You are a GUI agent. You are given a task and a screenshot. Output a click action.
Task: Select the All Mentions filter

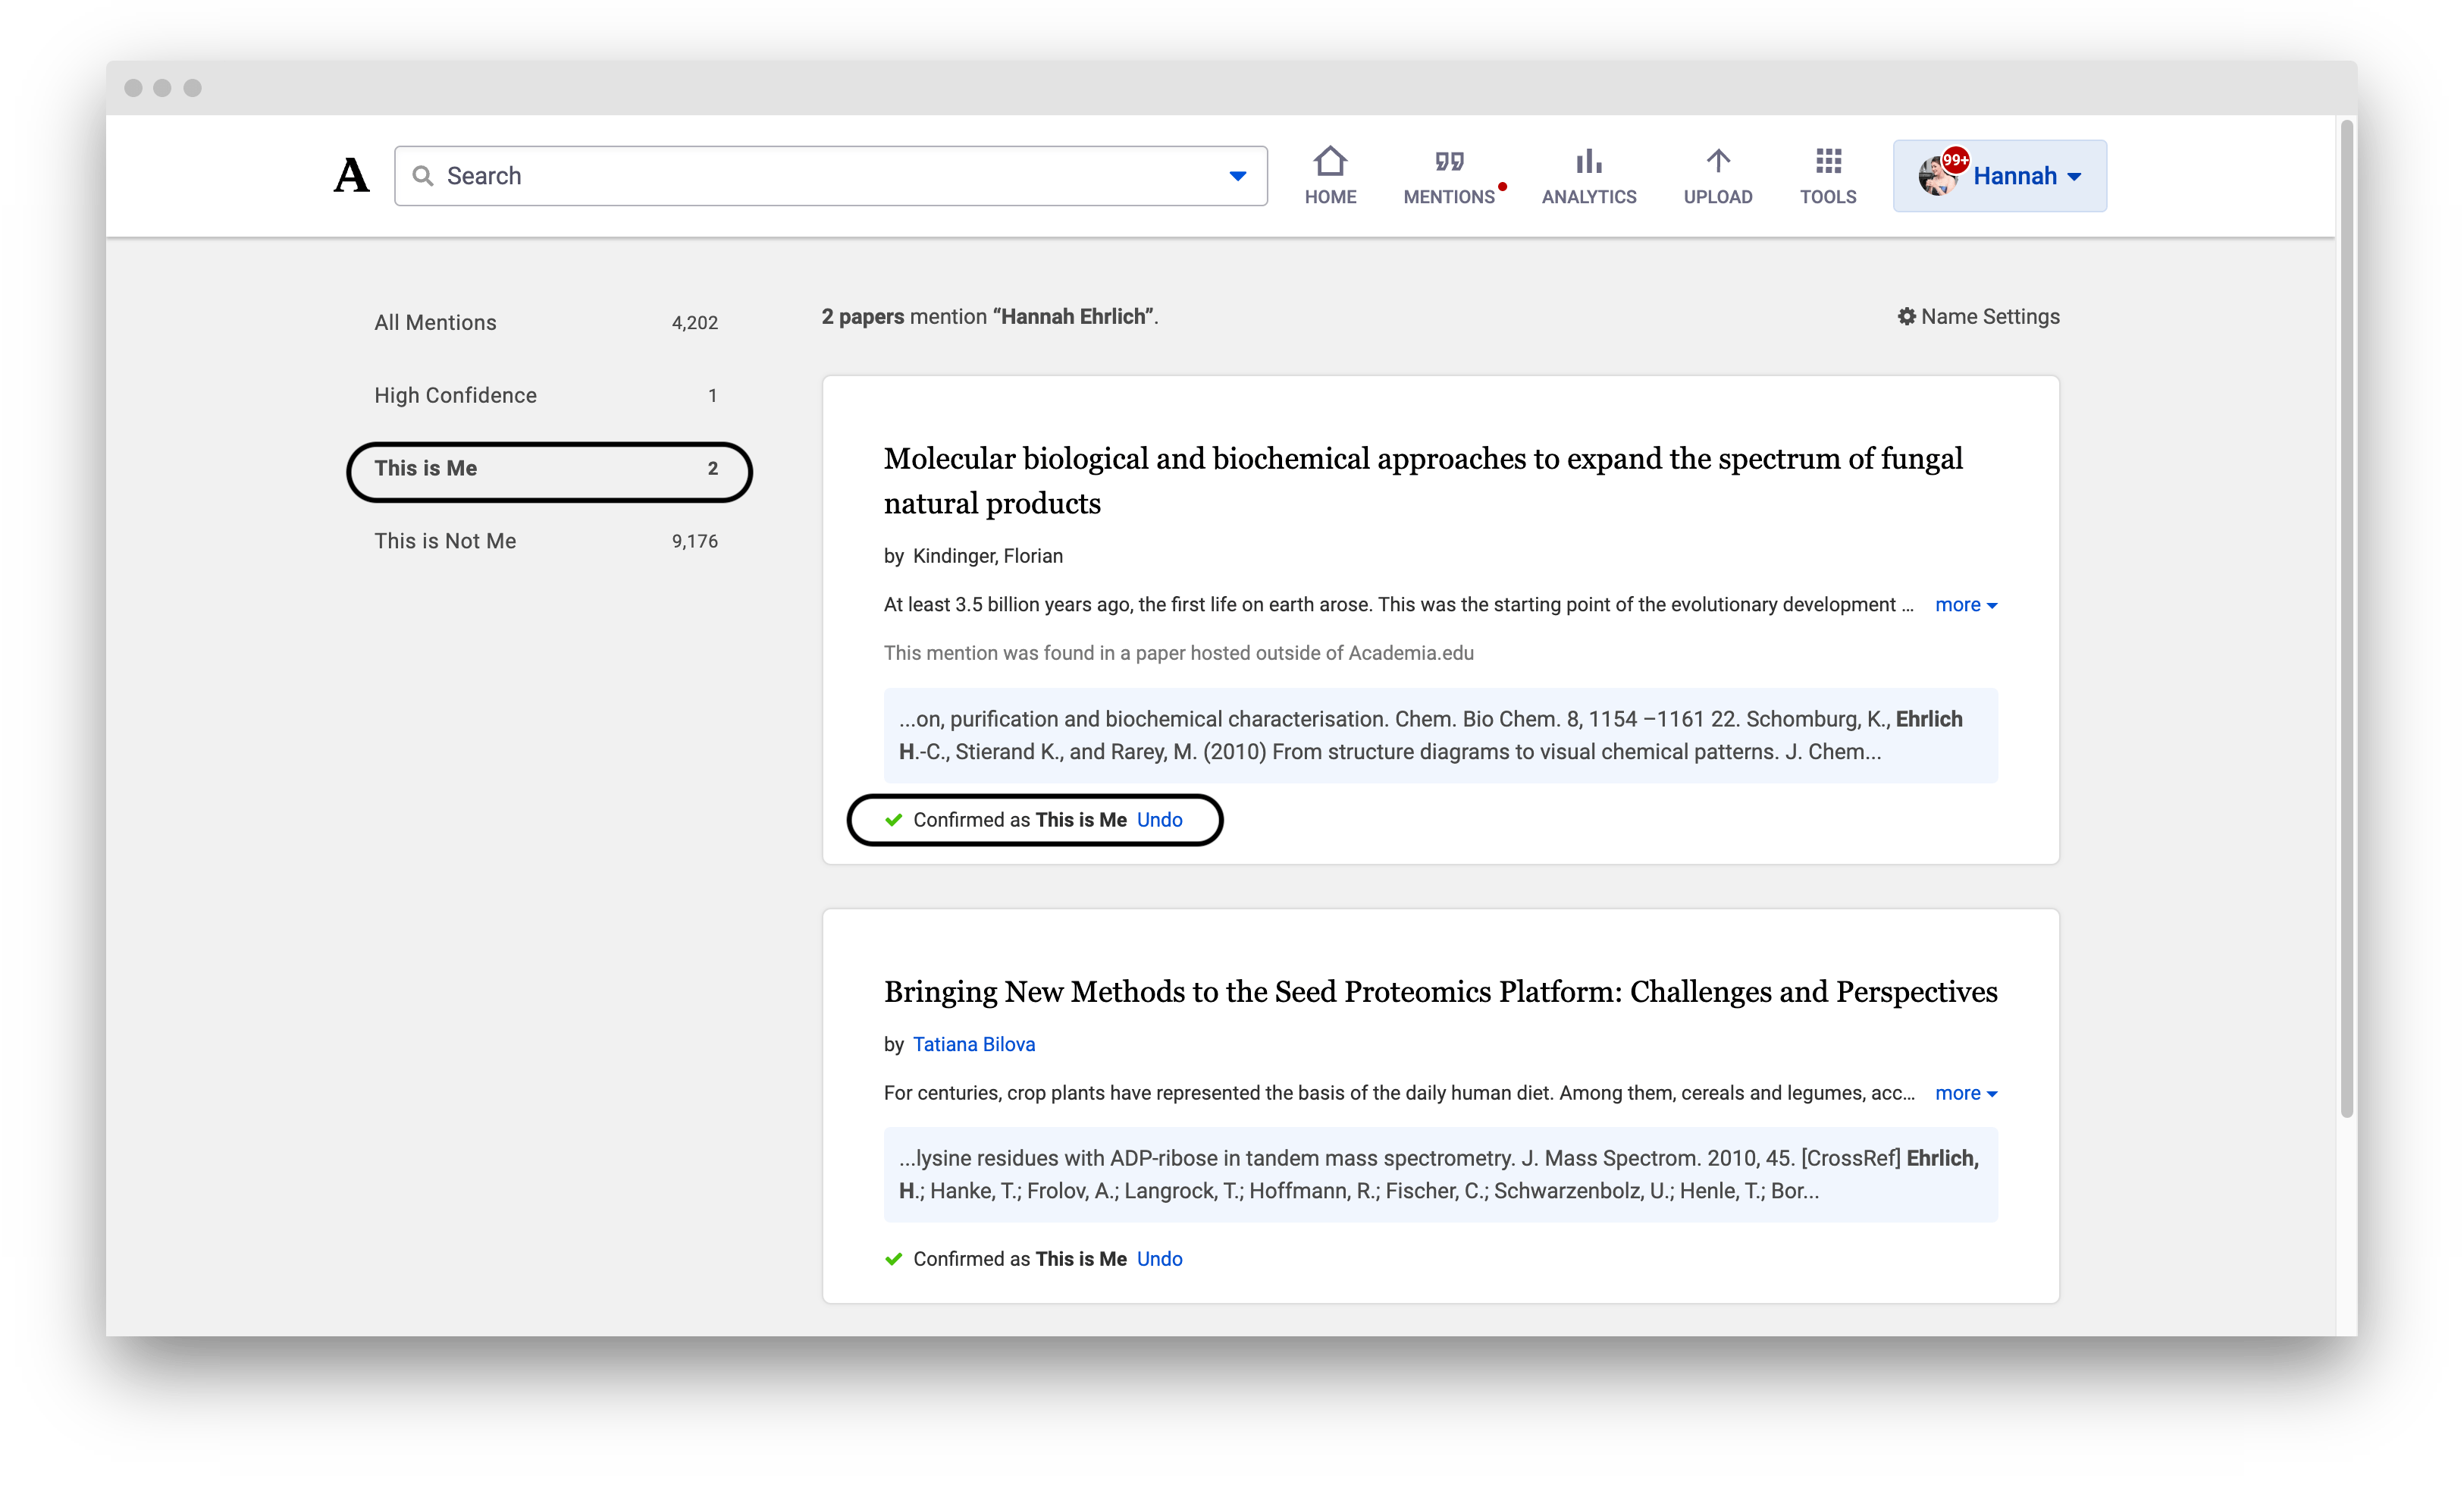tap(435, 322)
